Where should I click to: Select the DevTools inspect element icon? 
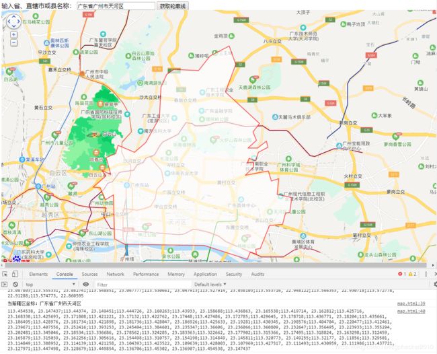(5, 274)
